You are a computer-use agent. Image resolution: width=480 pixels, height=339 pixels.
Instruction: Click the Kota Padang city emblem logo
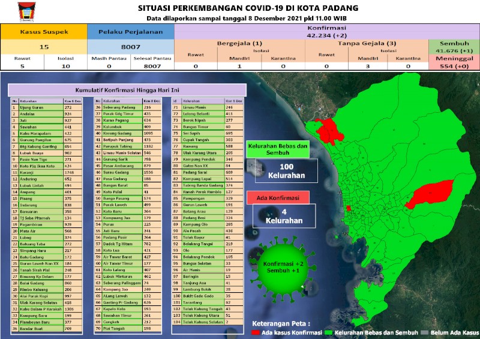point(26,12)
